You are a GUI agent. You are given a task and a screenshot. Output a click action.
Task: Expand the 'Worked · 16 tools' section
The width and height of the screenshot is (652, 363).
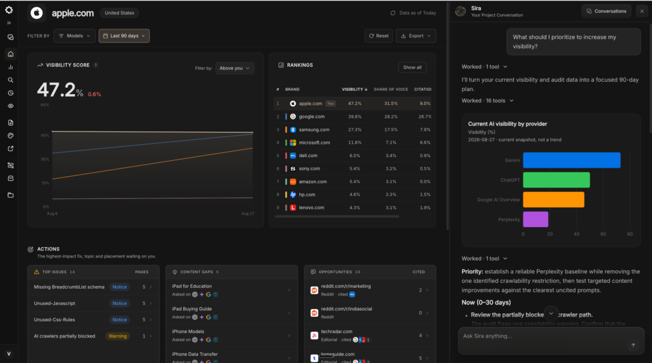[x=487, y=100]
